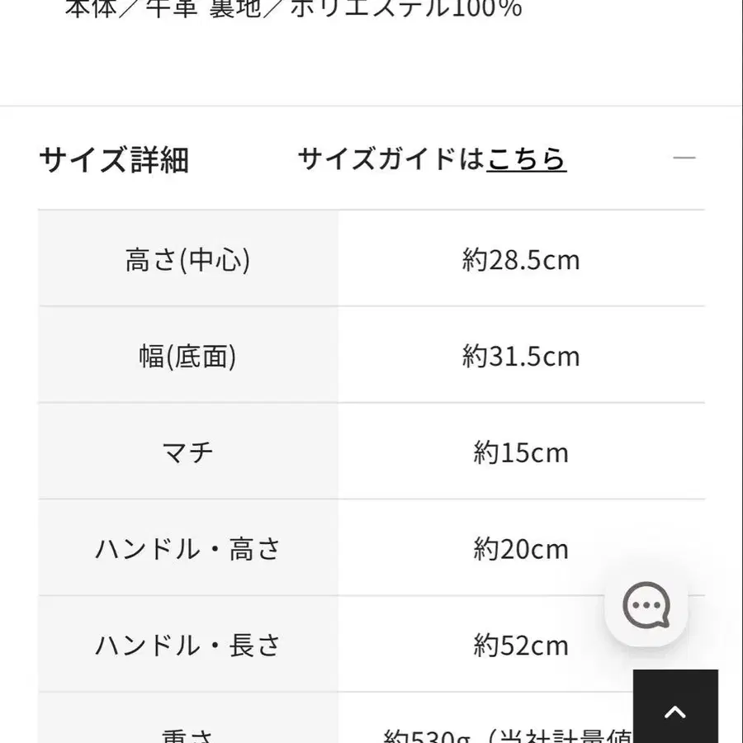Click the サイズガイドは label text
This screenshot has width=743, height=743.
click(390, 158)
